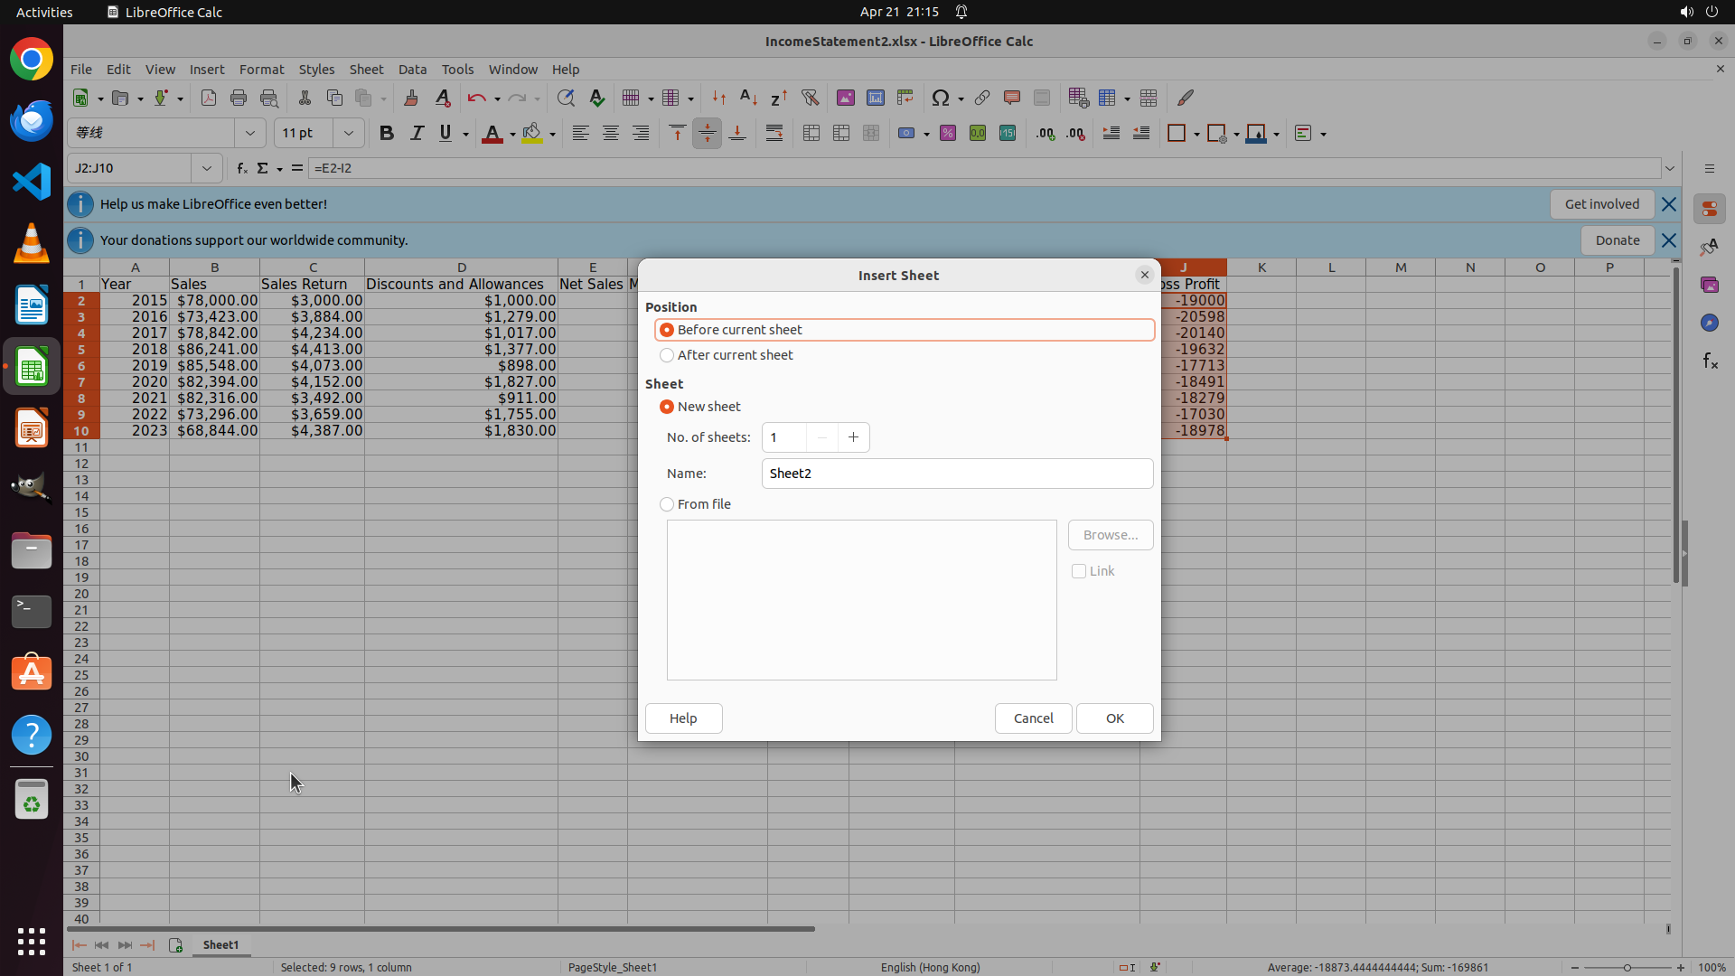The image size is (1735, 976).
Task: Expand the Name Box dropdown arrow
Action: pyautogui.click(x=207, y=168)
